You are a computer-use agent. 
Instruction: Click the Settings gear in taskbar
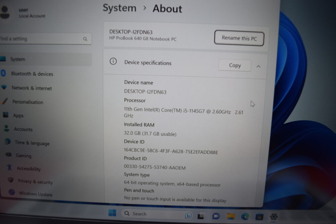[274, 217]
